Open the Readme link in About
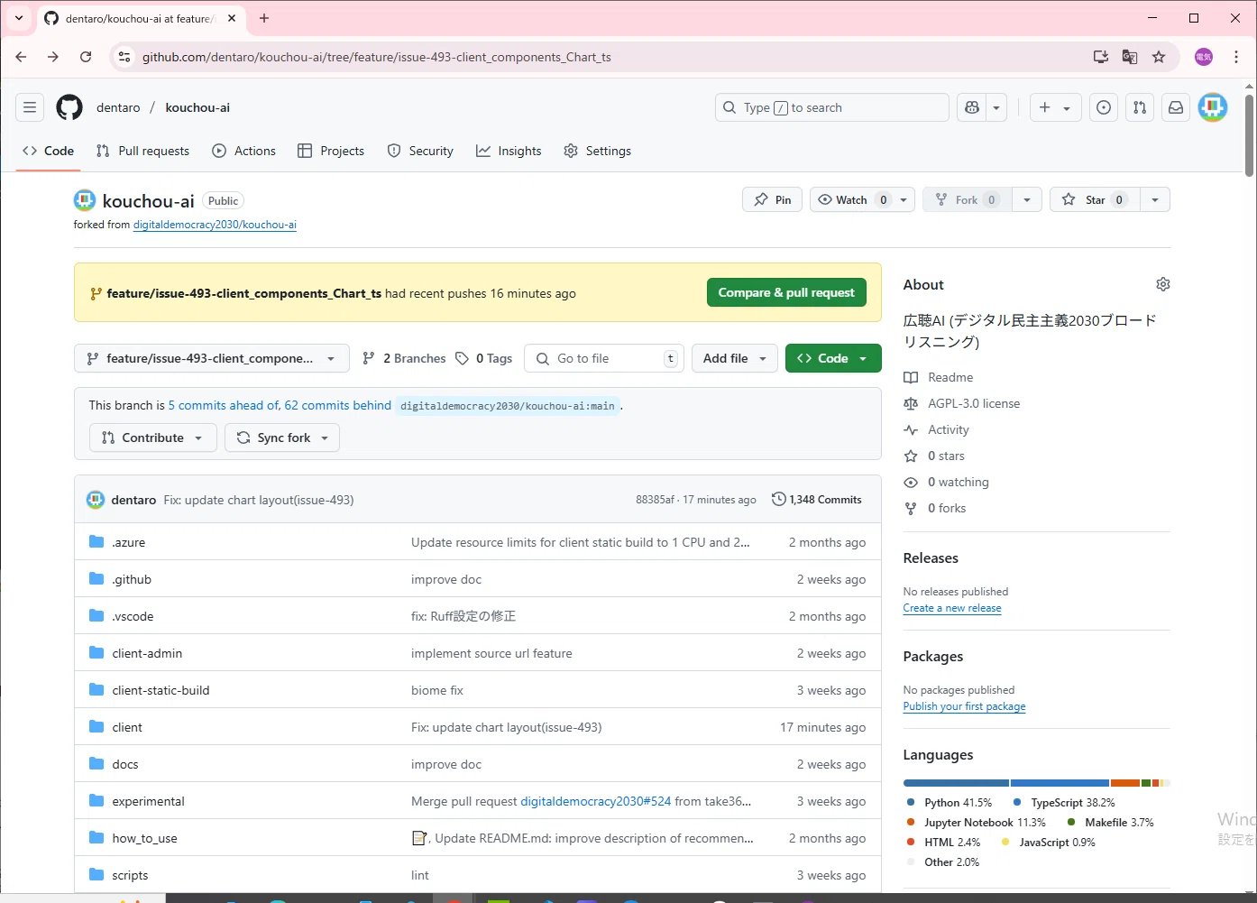Image resolution: width=1257 pixels, height=903 pixels. 950,377
